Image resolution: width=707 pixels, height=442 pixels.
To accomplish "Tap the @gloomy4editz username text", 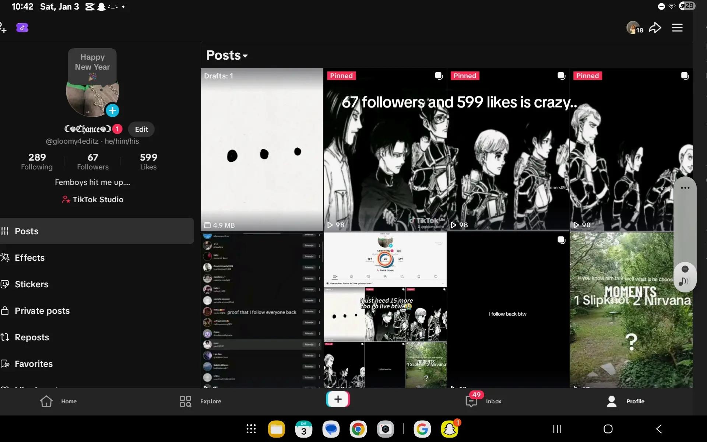I will [72, 141].
